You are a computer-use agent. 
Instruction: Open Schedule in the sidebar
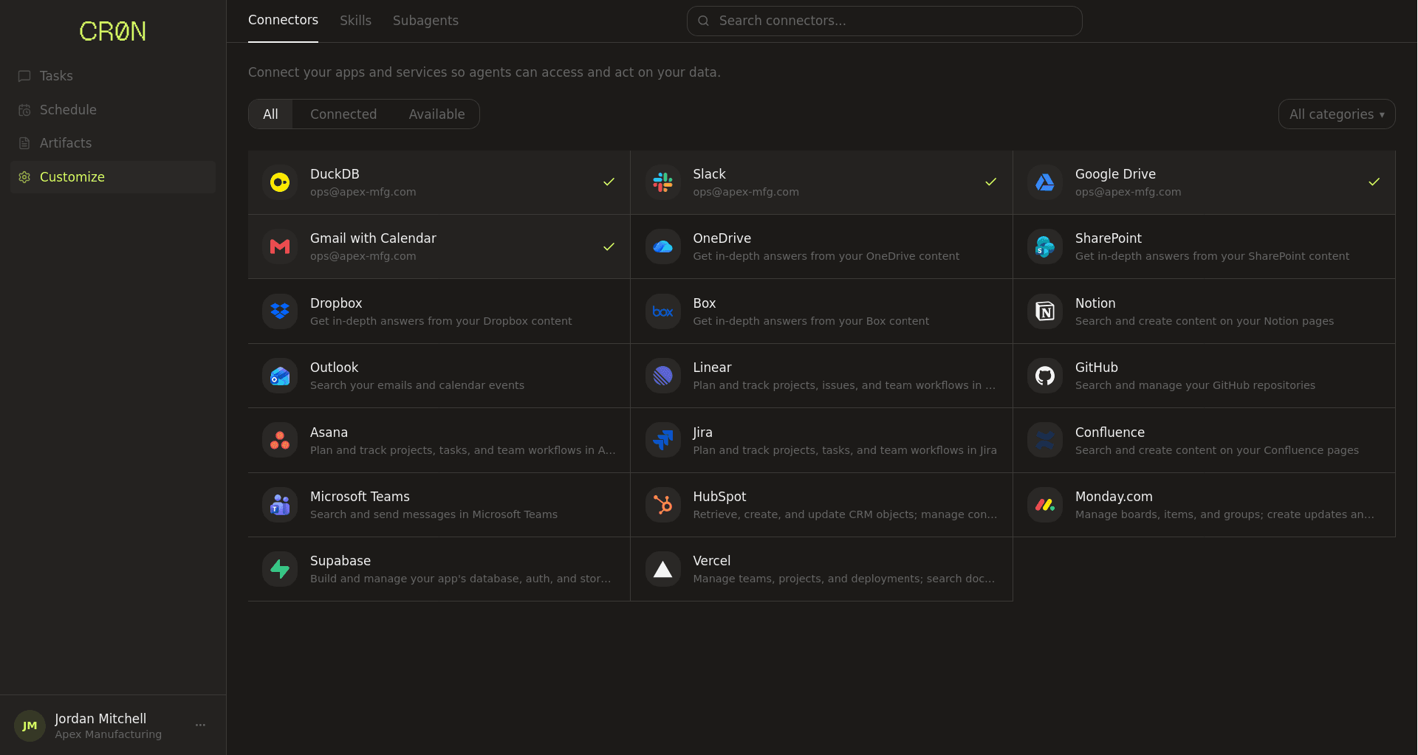tap(113, 110)
